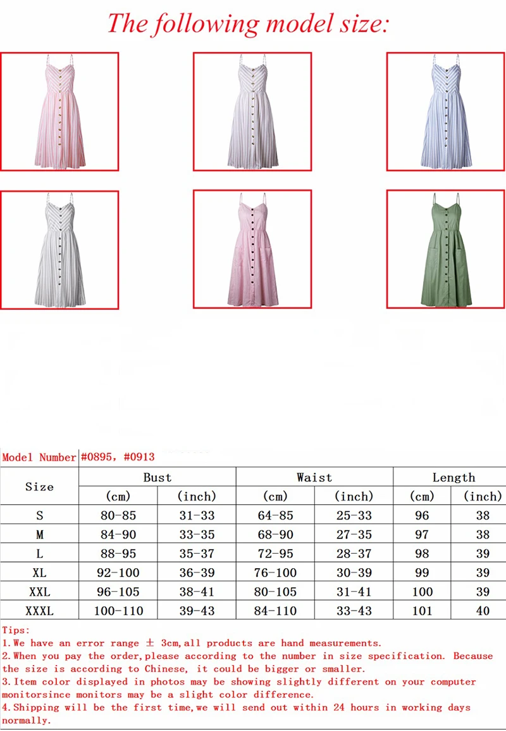This screenshot has width=506, height=731.
Task: Click the "Model Number" label
Action: [39, 457]
